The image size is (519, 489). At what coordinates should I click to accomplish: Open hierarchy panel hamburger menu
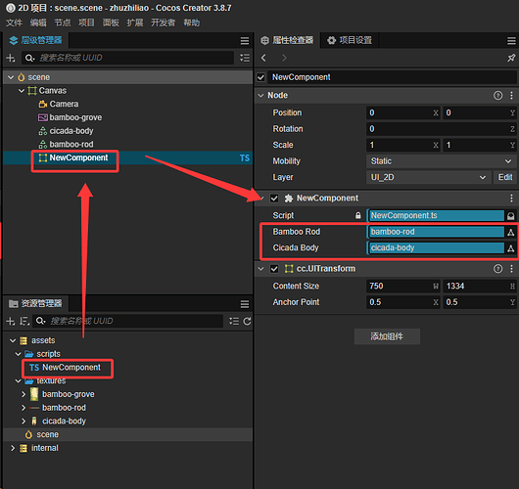click(x=245, y=41)
